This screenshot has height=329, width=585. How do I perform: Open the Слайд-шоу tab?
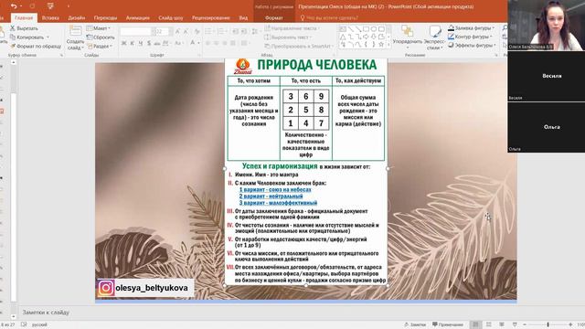click(x=171, y=17)
